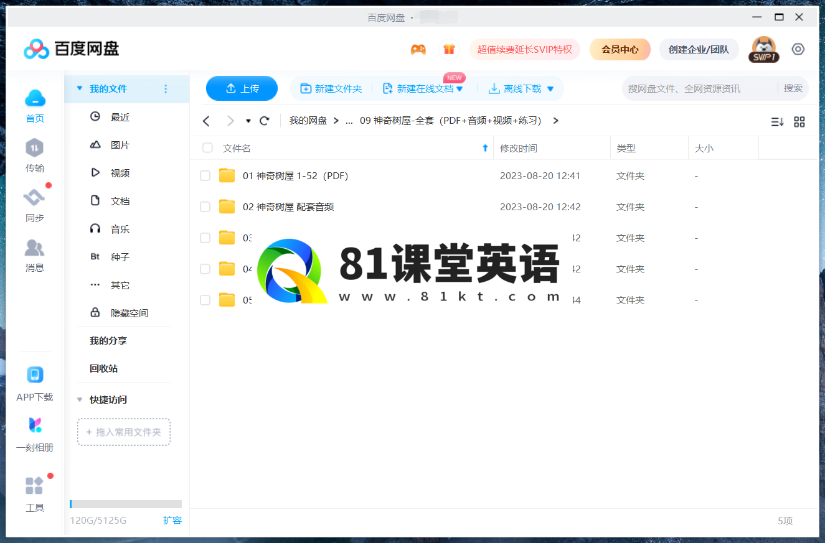Image resolution: width=825 pixels, height=543 pixels.
Task: Check the box for the 05 folder
Action: 205,300
